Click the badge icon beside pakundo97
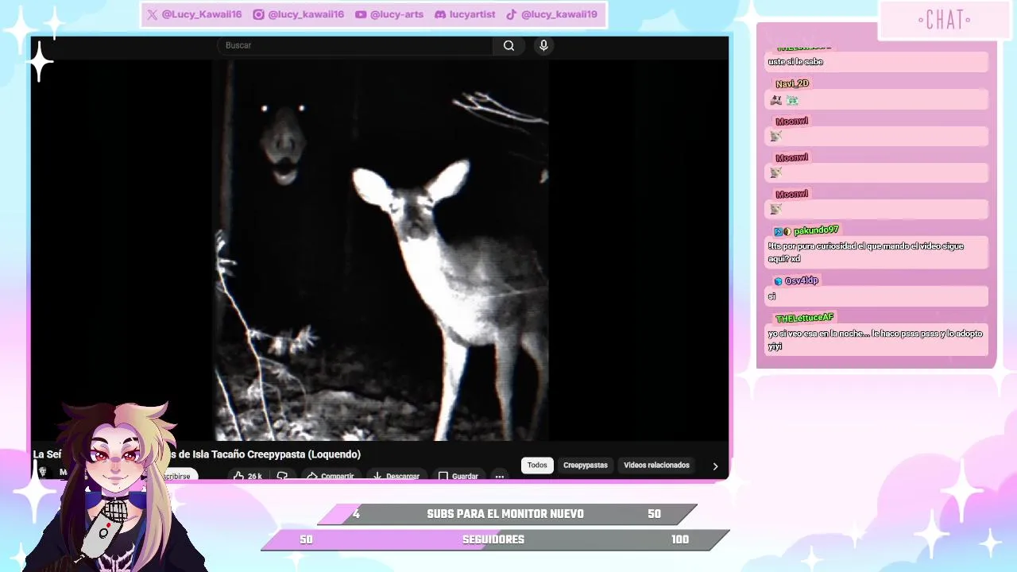This screenshot has width=1017, height=572. [783, 231]
